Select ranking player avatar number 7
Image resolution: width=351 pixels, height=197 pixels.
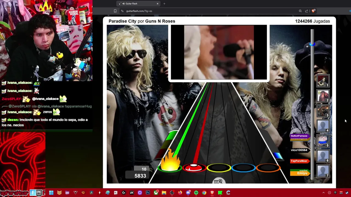(x=323, y=171)
